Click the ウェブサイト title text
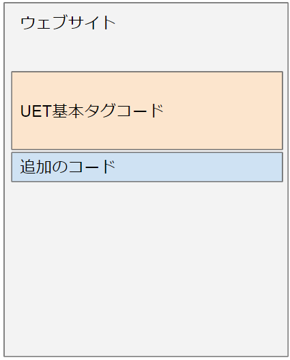The height and width of the screenshot is (360, 290). click(68, 23)
